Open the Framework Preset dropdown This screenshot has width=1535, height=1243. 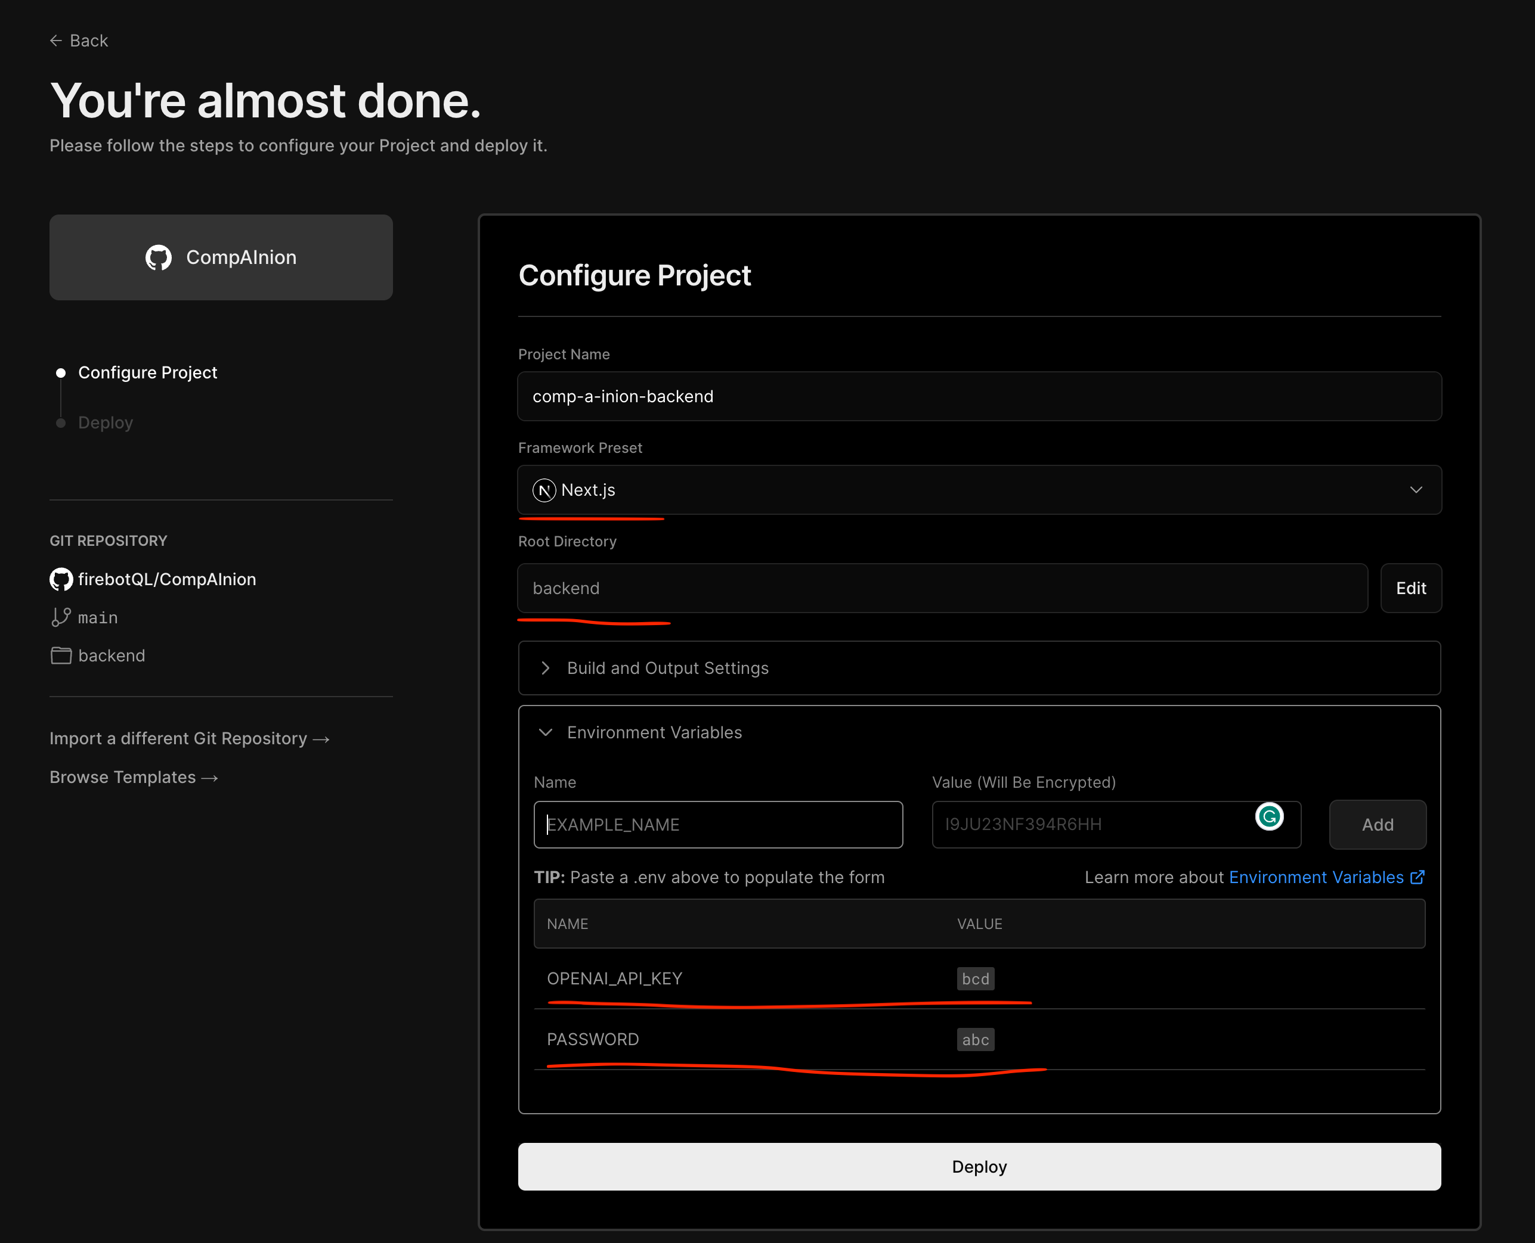(x=979, y=490)
